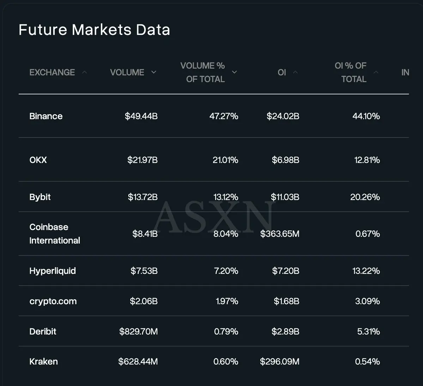Screen dimensions: 423x386
Task: Click Binance's $49.44B volume cell
Action: tap(141, 116)
